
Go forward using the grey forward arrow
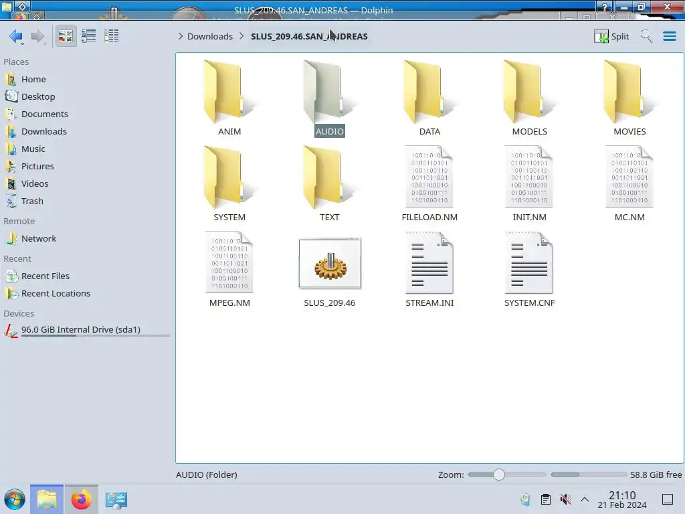point(37,36)
